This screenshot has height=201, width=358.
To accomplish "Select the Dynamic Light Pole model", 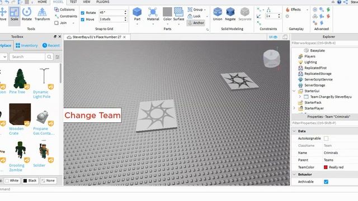I will point(44,83).
